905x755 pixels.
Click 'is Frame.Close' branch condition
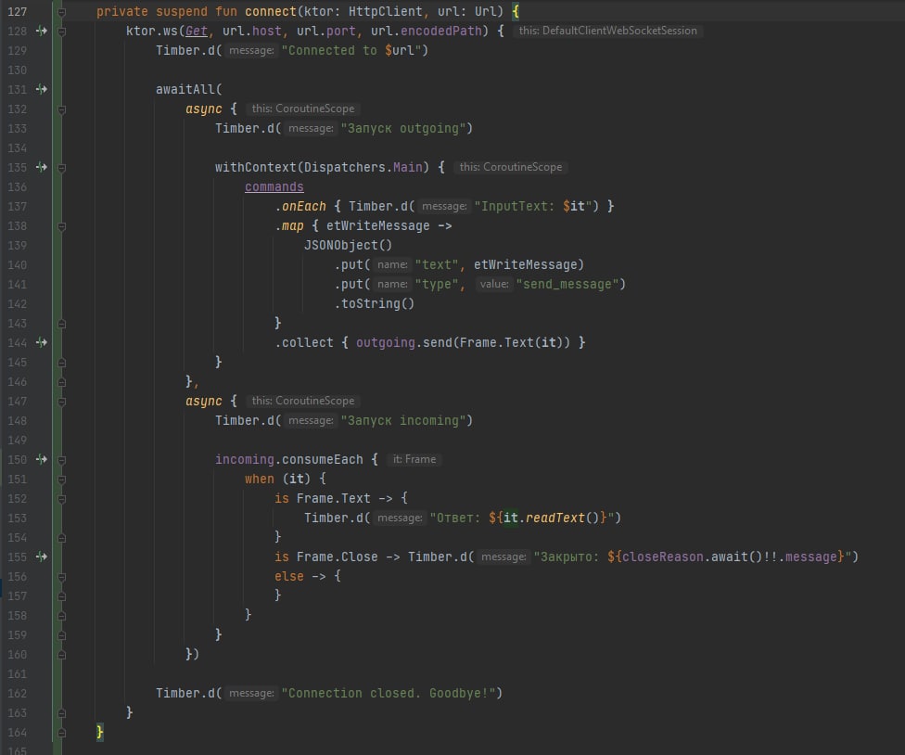pyautogui.click(x=325, y=557)
